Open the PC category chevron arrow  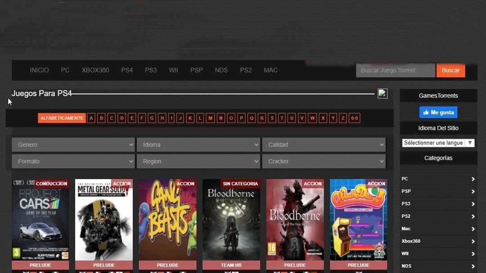[x=473, y=179]
